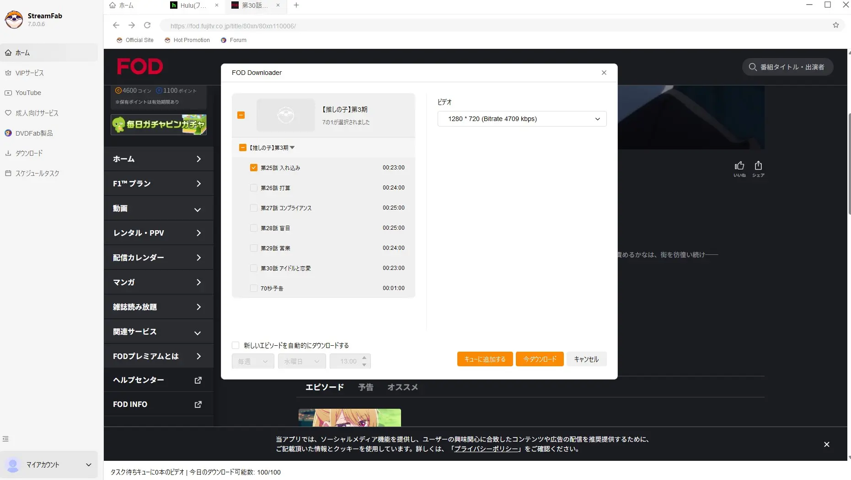Check 第29話 営業 episode
The image size is (851, 480).
[254, 248]
